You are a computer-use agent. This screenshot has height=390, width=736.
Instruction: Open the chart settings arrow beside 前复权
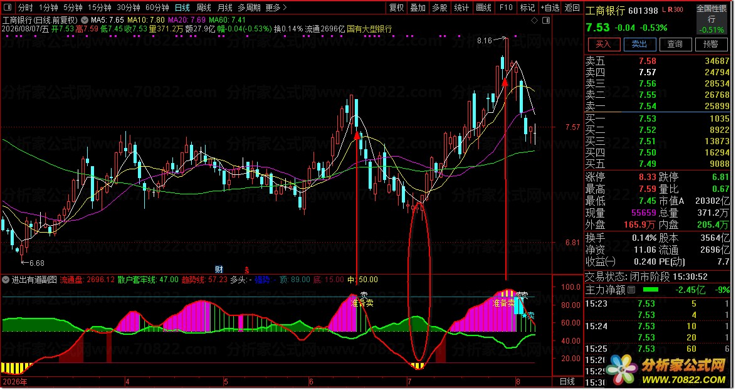(85, 20)
